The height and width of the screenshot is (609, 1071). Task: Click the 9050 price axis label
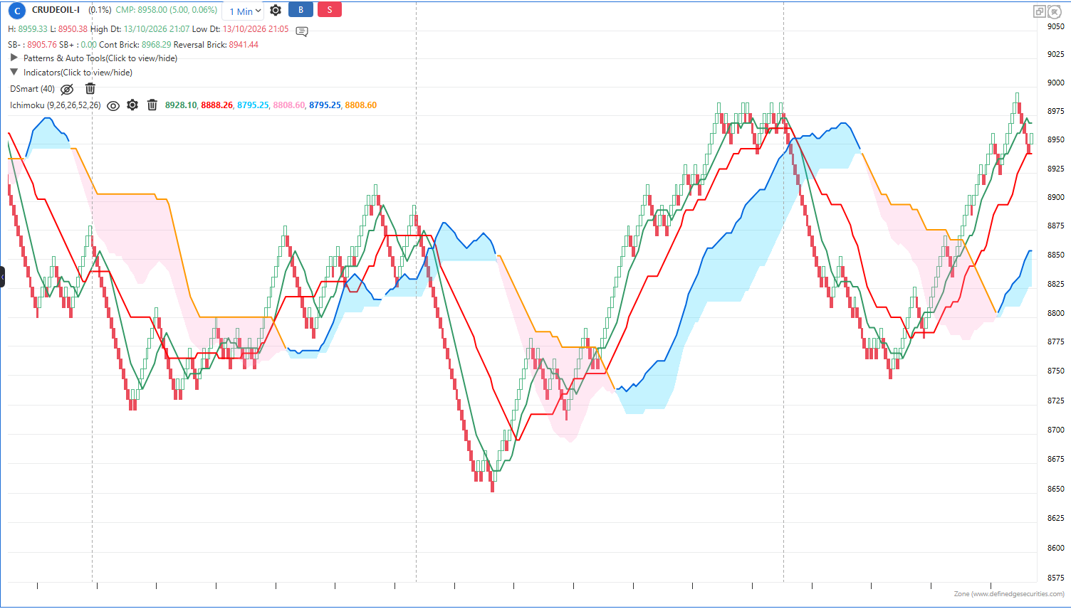1056,26
